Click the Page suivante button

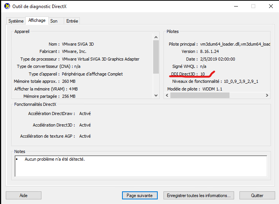coord(140,196)
